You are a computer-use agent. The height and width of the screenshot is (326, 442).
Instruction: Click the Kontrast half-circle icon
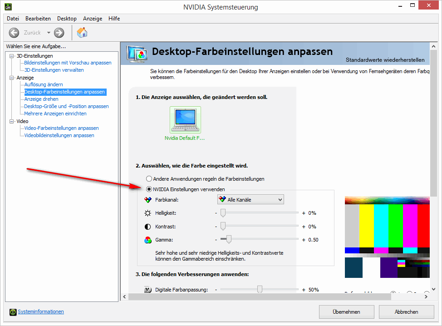tap(147, 227)
